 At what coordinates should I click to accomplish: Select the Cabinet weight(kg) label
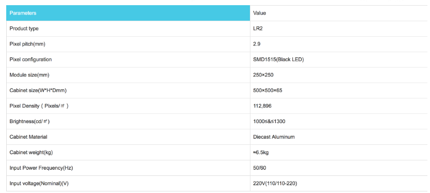31,153
